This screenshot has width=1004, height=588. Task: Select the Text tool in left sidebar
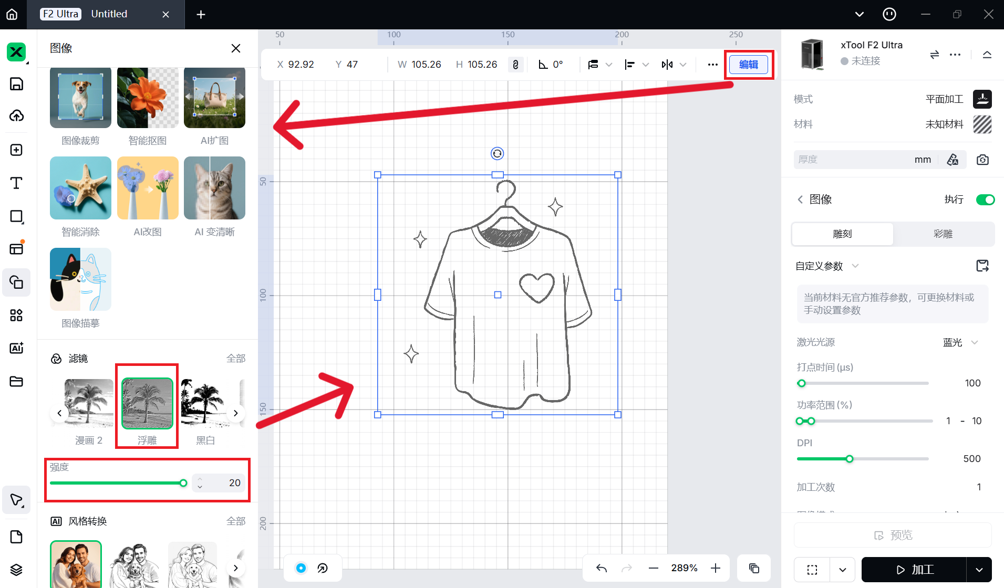16,183
